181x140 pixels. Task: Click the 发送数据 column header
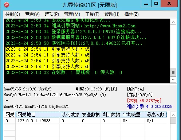pos(90,114)
